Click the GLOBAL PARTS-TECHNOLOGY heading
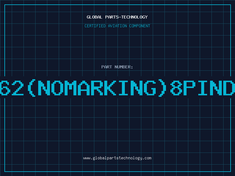This screenshot has width=235, height=176. click(x=117, y=17)
